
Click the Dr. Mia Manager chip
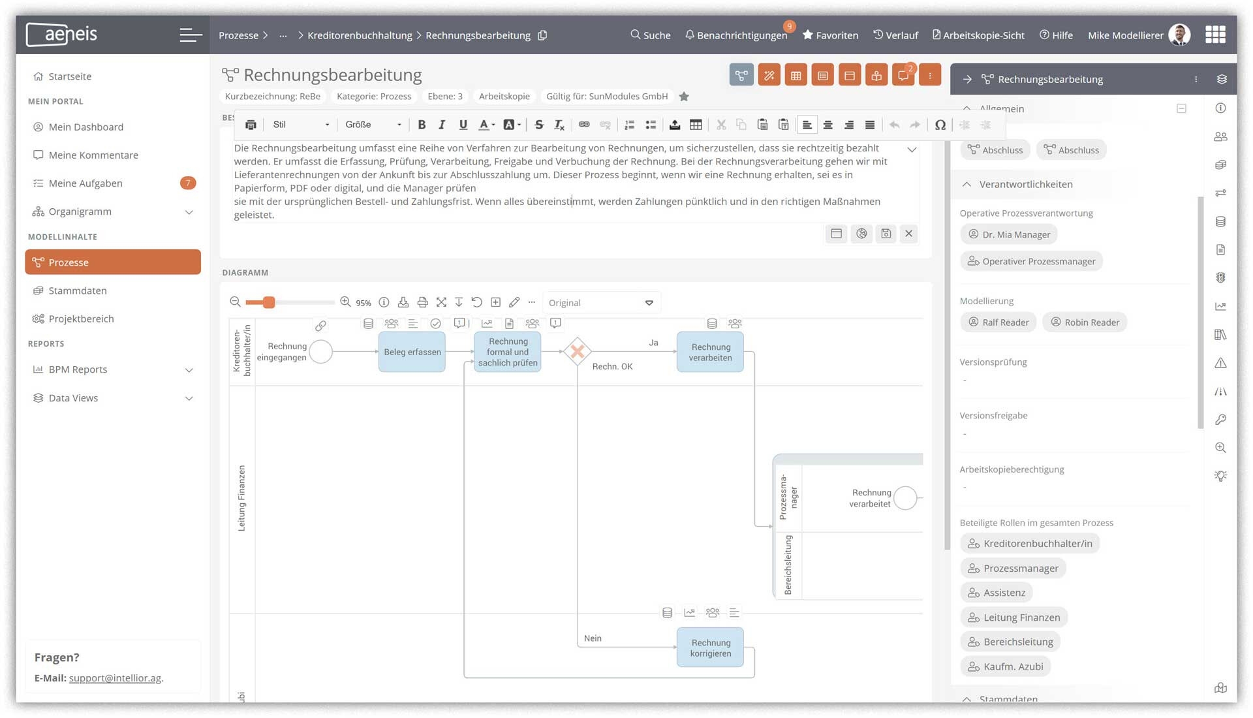(x=1009, y=234)
